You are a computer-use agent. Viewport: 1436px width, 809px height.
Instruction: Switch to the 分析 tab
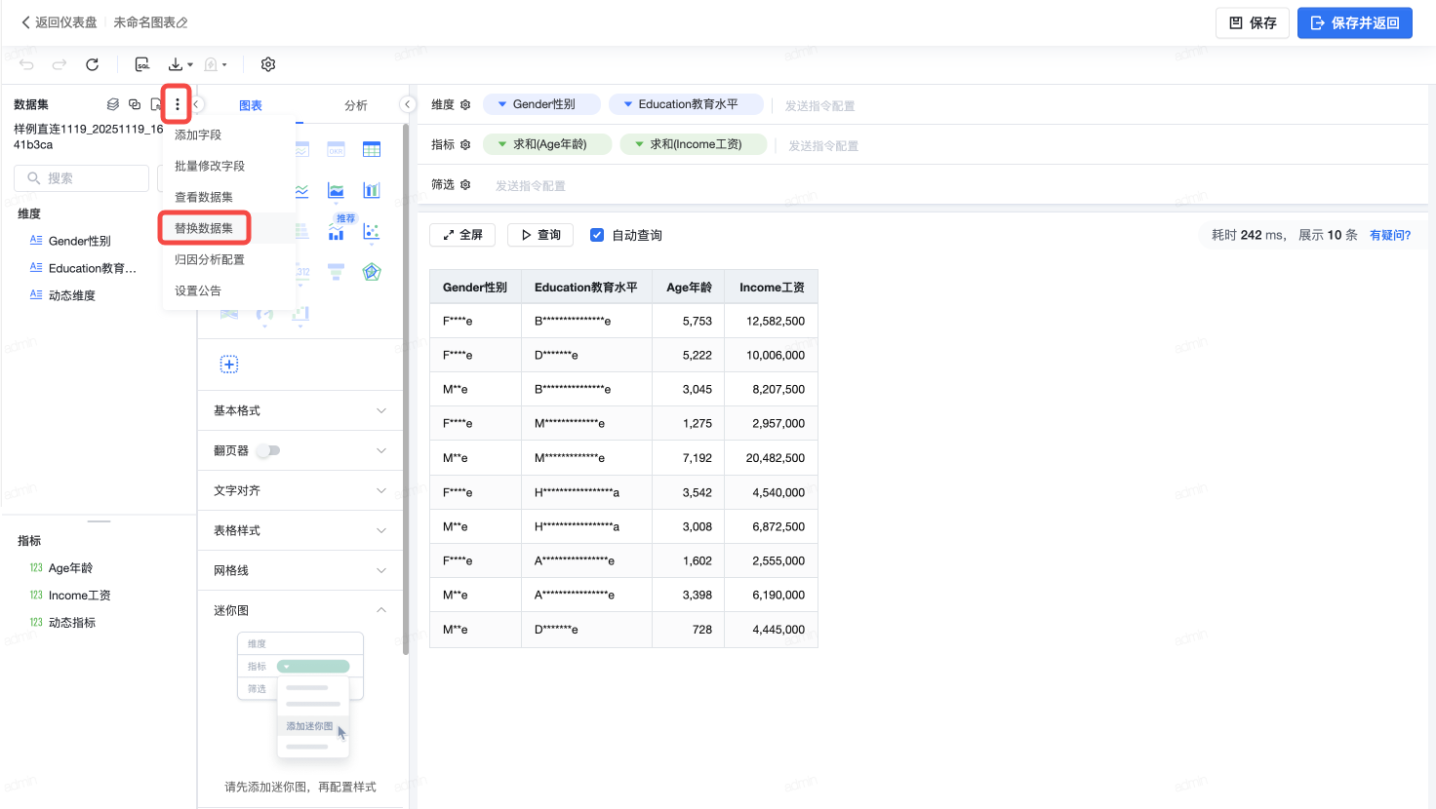[x=355, y=105]
